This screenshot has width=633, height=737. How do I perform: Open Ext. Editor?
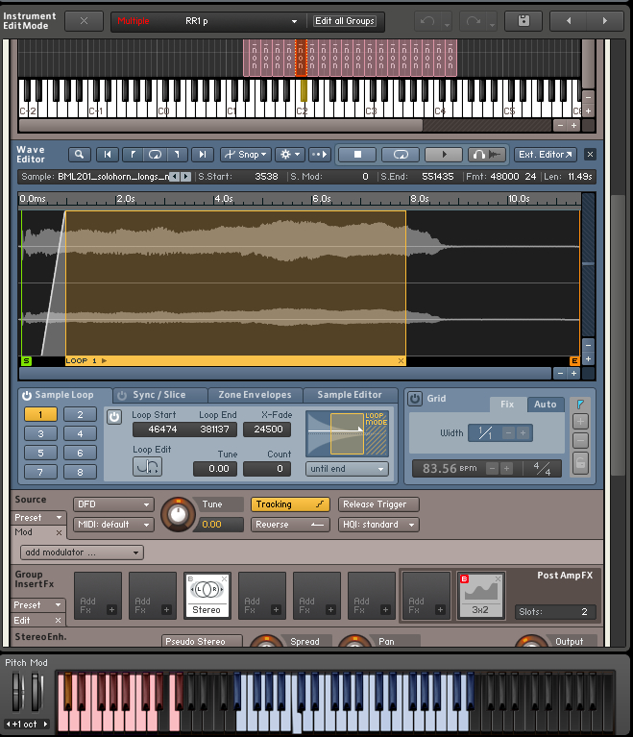(x=546, y=154)
